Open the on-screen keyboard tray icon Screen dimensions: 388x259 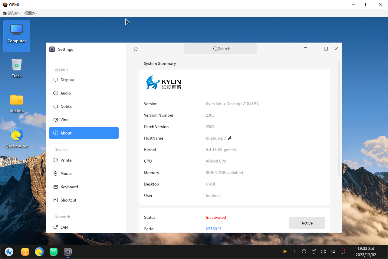(333, 251)
